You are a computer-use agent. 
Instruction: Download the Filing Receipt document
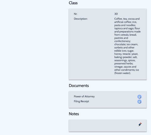pyautogui.click(x=139, y=102)
